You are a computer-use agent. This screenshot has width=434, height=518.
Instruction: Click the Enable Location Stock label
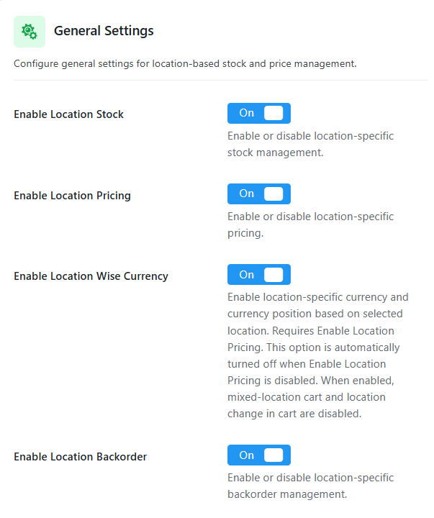click(x=69, y=114)
